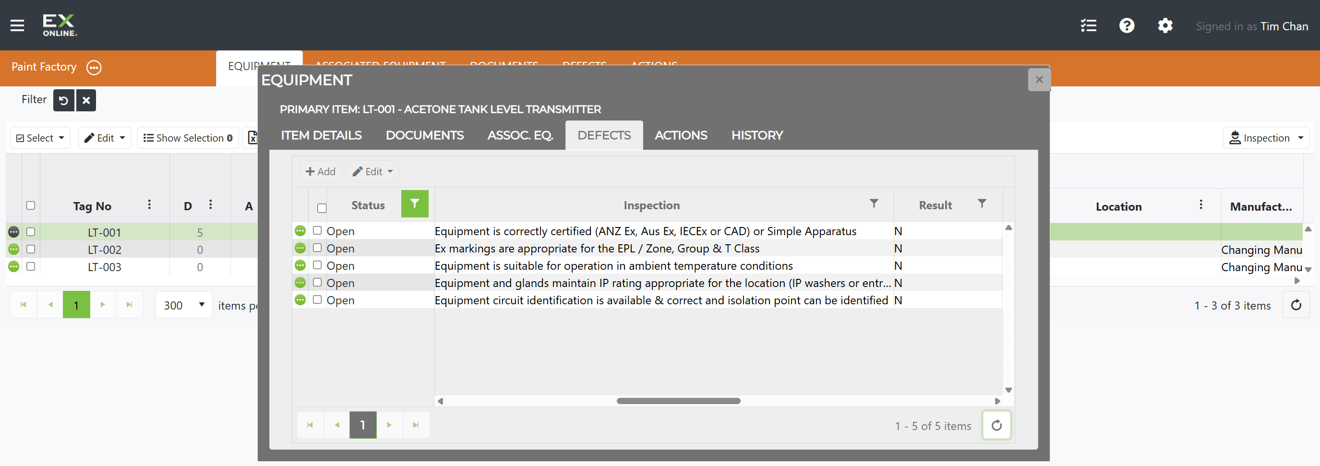The image size is (1320, 466).
Task: Click the horizontal scrollbar thumb in defects grid
Action: (678, 401)
